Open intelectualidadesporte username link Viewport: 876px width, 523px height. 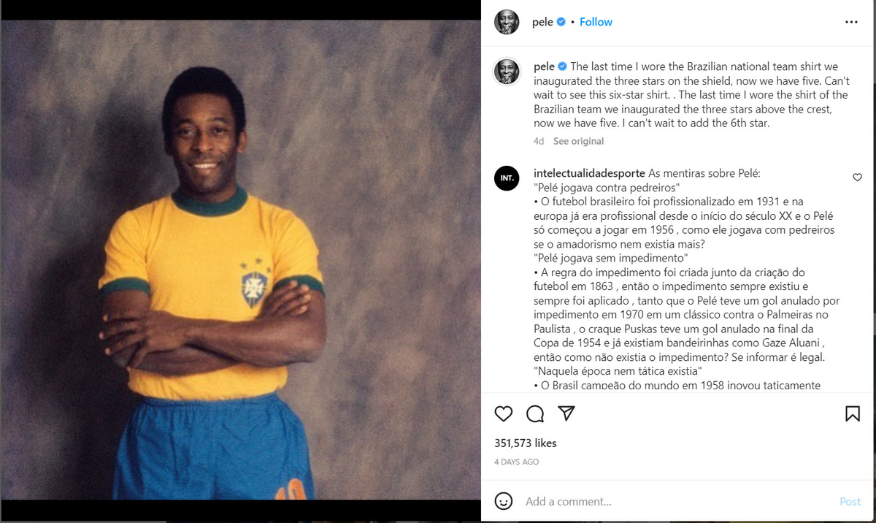point(589,173)
